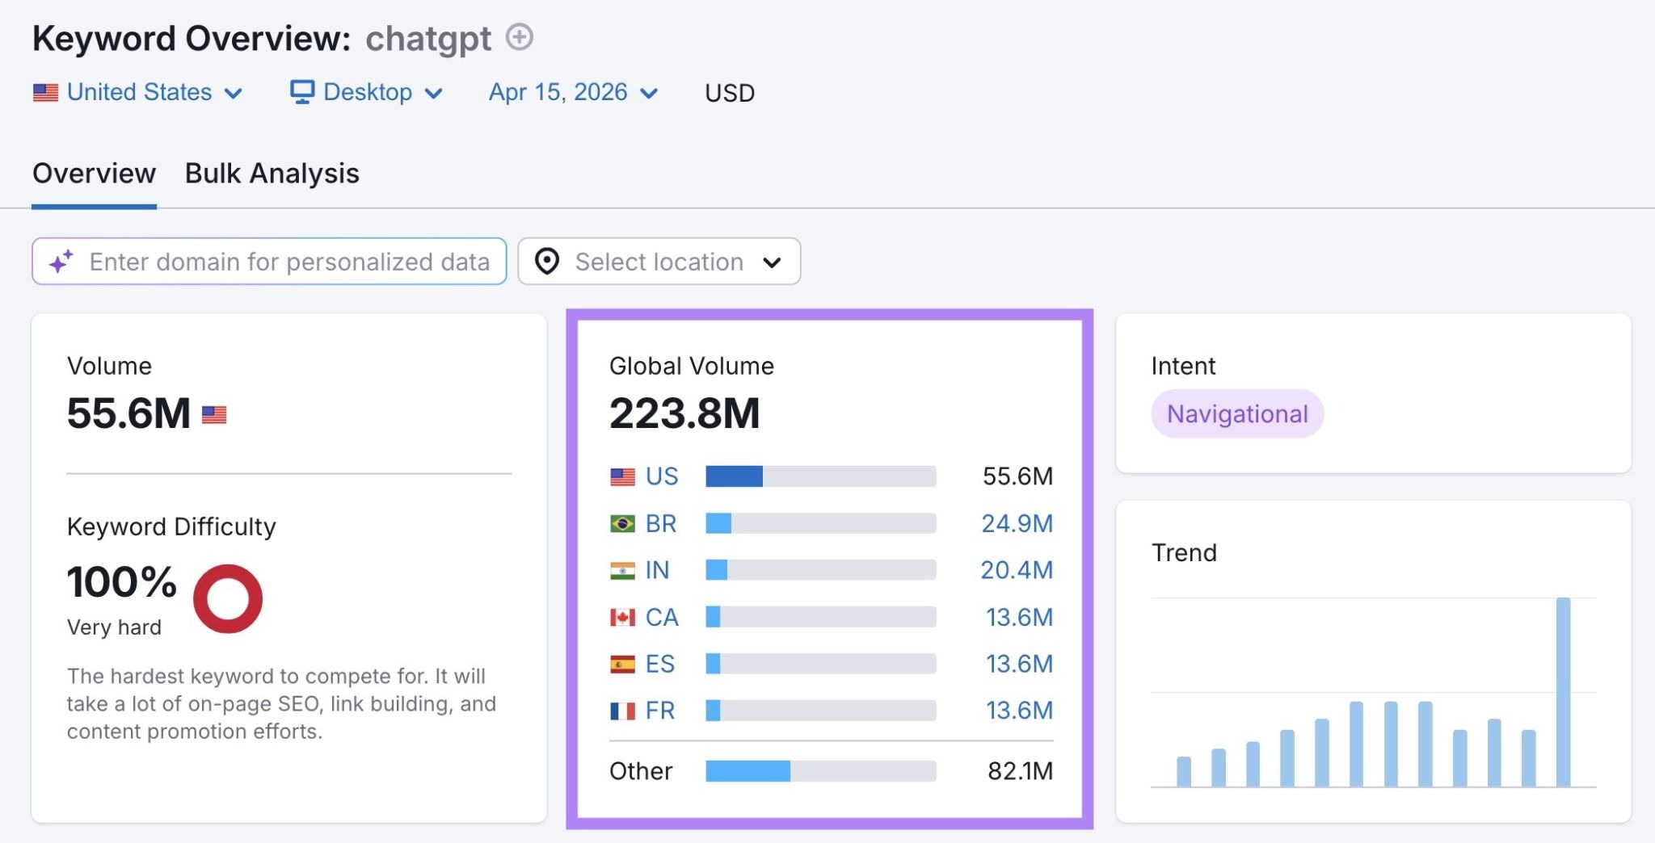Switch to the Bulk Analysis tab
This screenshot has width=1655, height=843.
click(272, 173)
